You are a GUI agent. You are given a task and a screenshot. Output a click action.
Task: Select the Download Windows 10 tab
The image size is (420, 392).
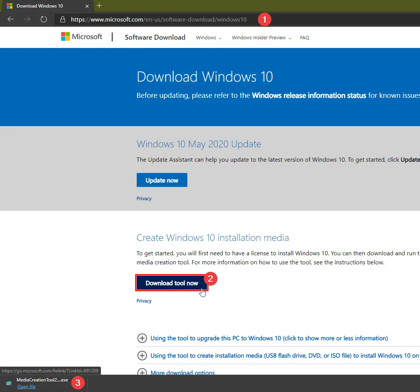[40, 6]
